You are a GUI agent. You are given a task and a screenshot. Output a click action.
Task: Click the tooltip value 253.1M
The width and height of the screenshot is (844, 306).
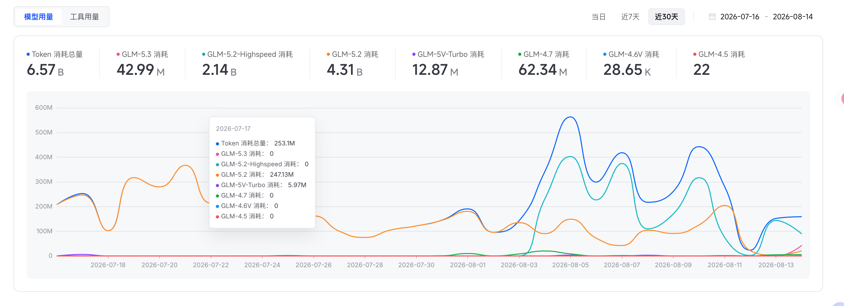pos(284,143)
